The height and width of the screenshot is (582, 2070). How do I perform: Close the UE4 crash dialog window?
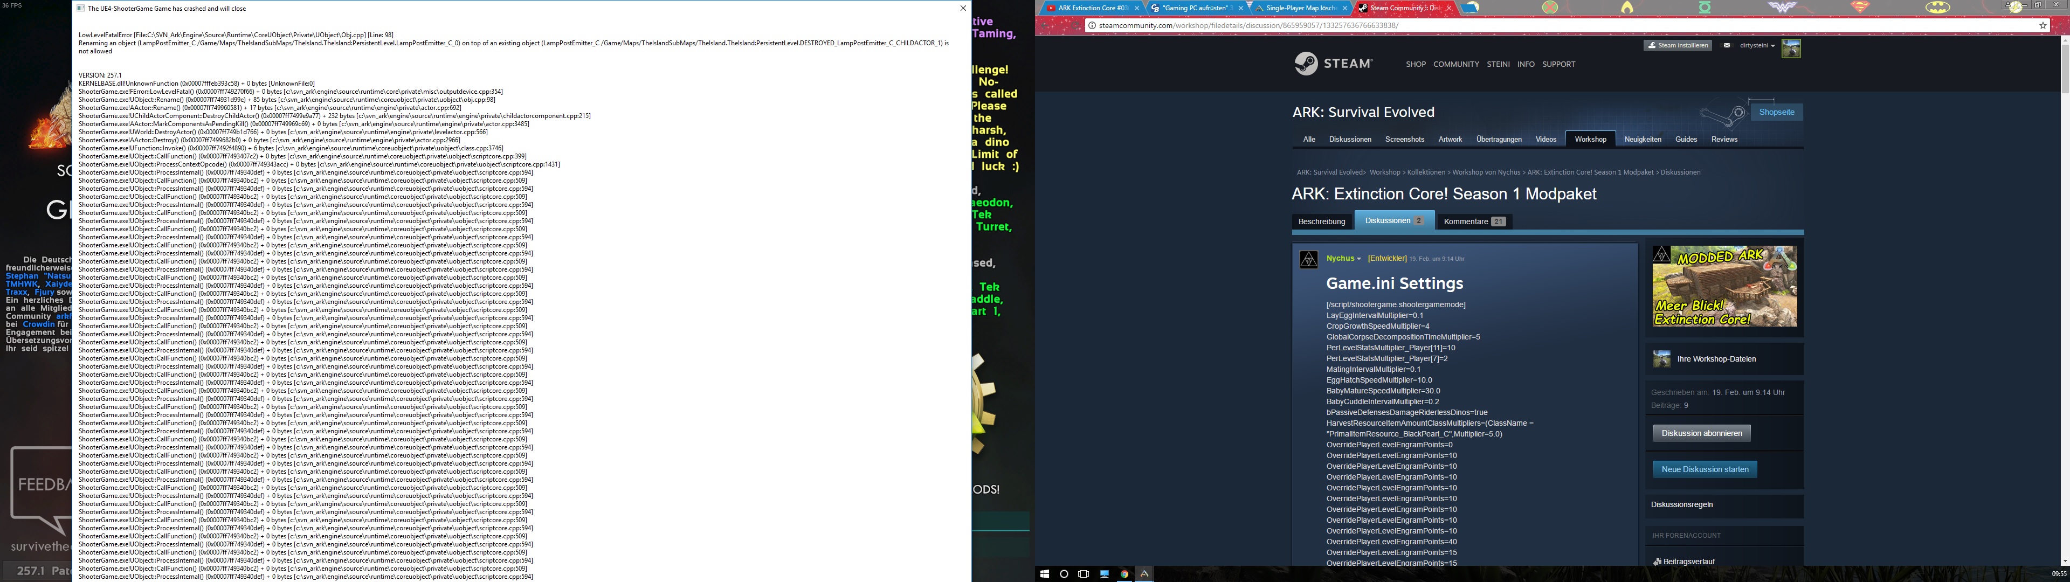(x=963, y=8)
